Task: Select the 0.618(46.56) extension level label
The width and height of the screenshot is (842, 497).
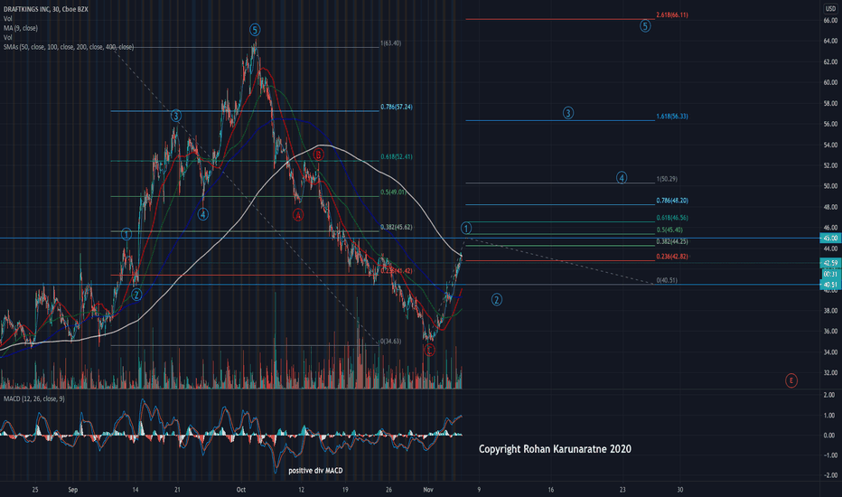Action: pyautogui.click(x=672, y=218)
